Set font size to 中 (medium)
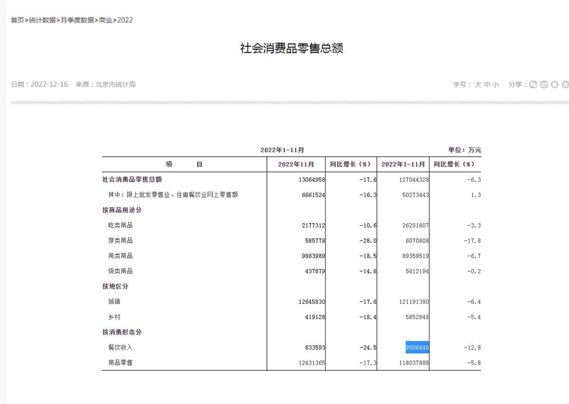 point(487,85)
